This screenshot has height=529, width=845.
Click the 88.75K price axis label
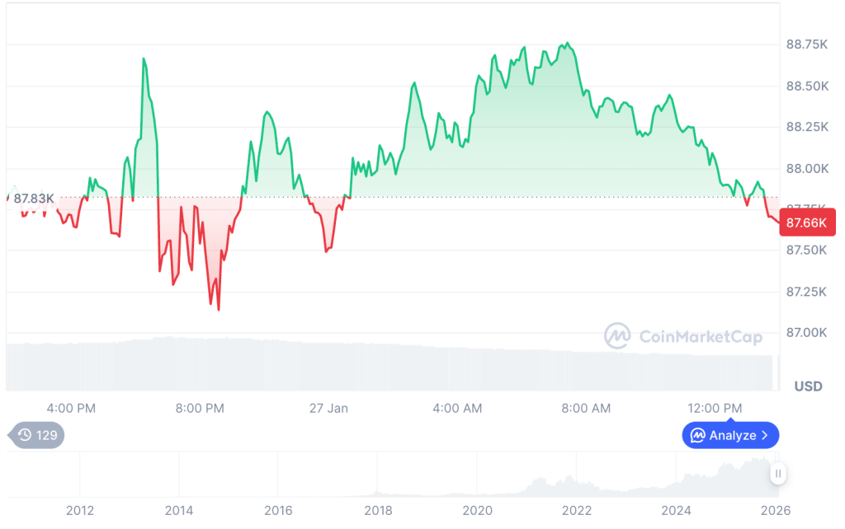click(806, 45)
